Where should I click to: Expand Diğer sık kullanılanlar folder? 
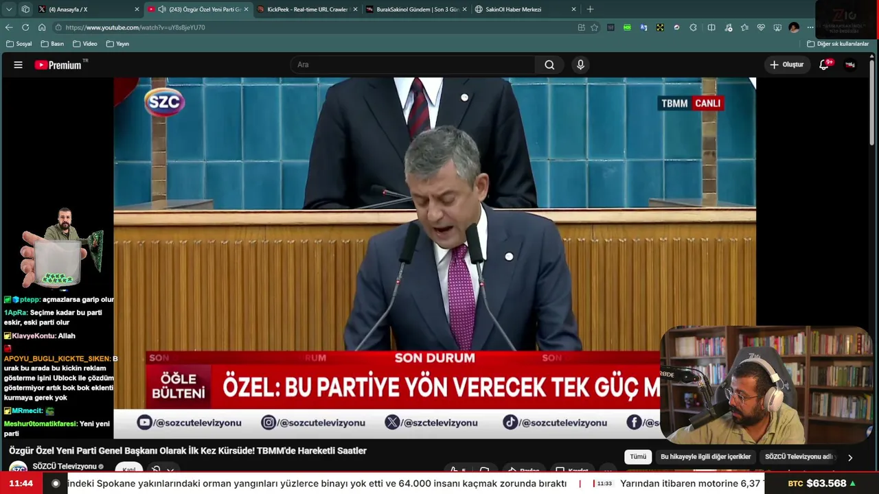[x=838, y=44]
